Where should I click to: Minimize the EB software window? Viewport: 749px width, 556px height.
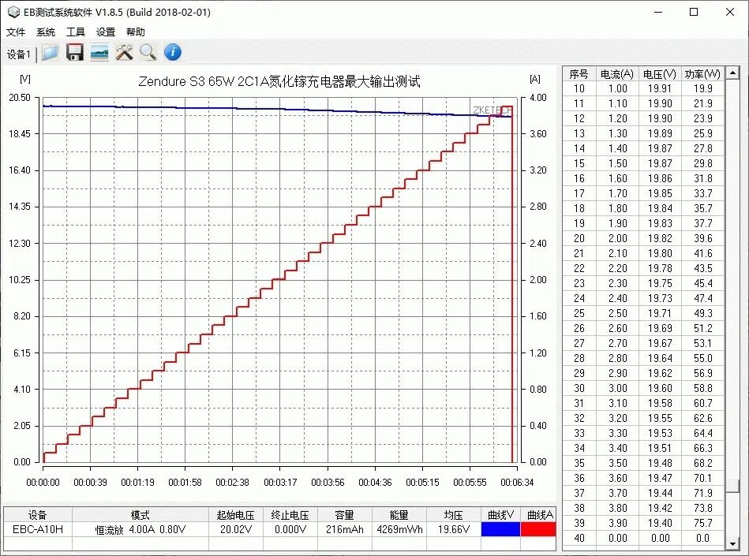[x=658, y=13]
